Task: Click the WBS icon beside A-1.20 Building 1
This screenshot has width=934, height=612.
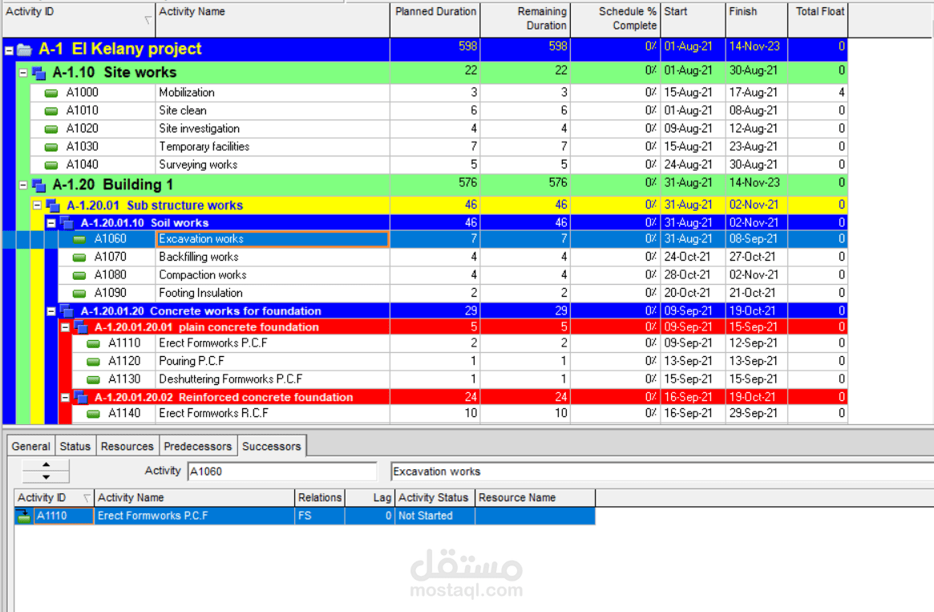Action: pyautogui.click(x=38, y=185)
